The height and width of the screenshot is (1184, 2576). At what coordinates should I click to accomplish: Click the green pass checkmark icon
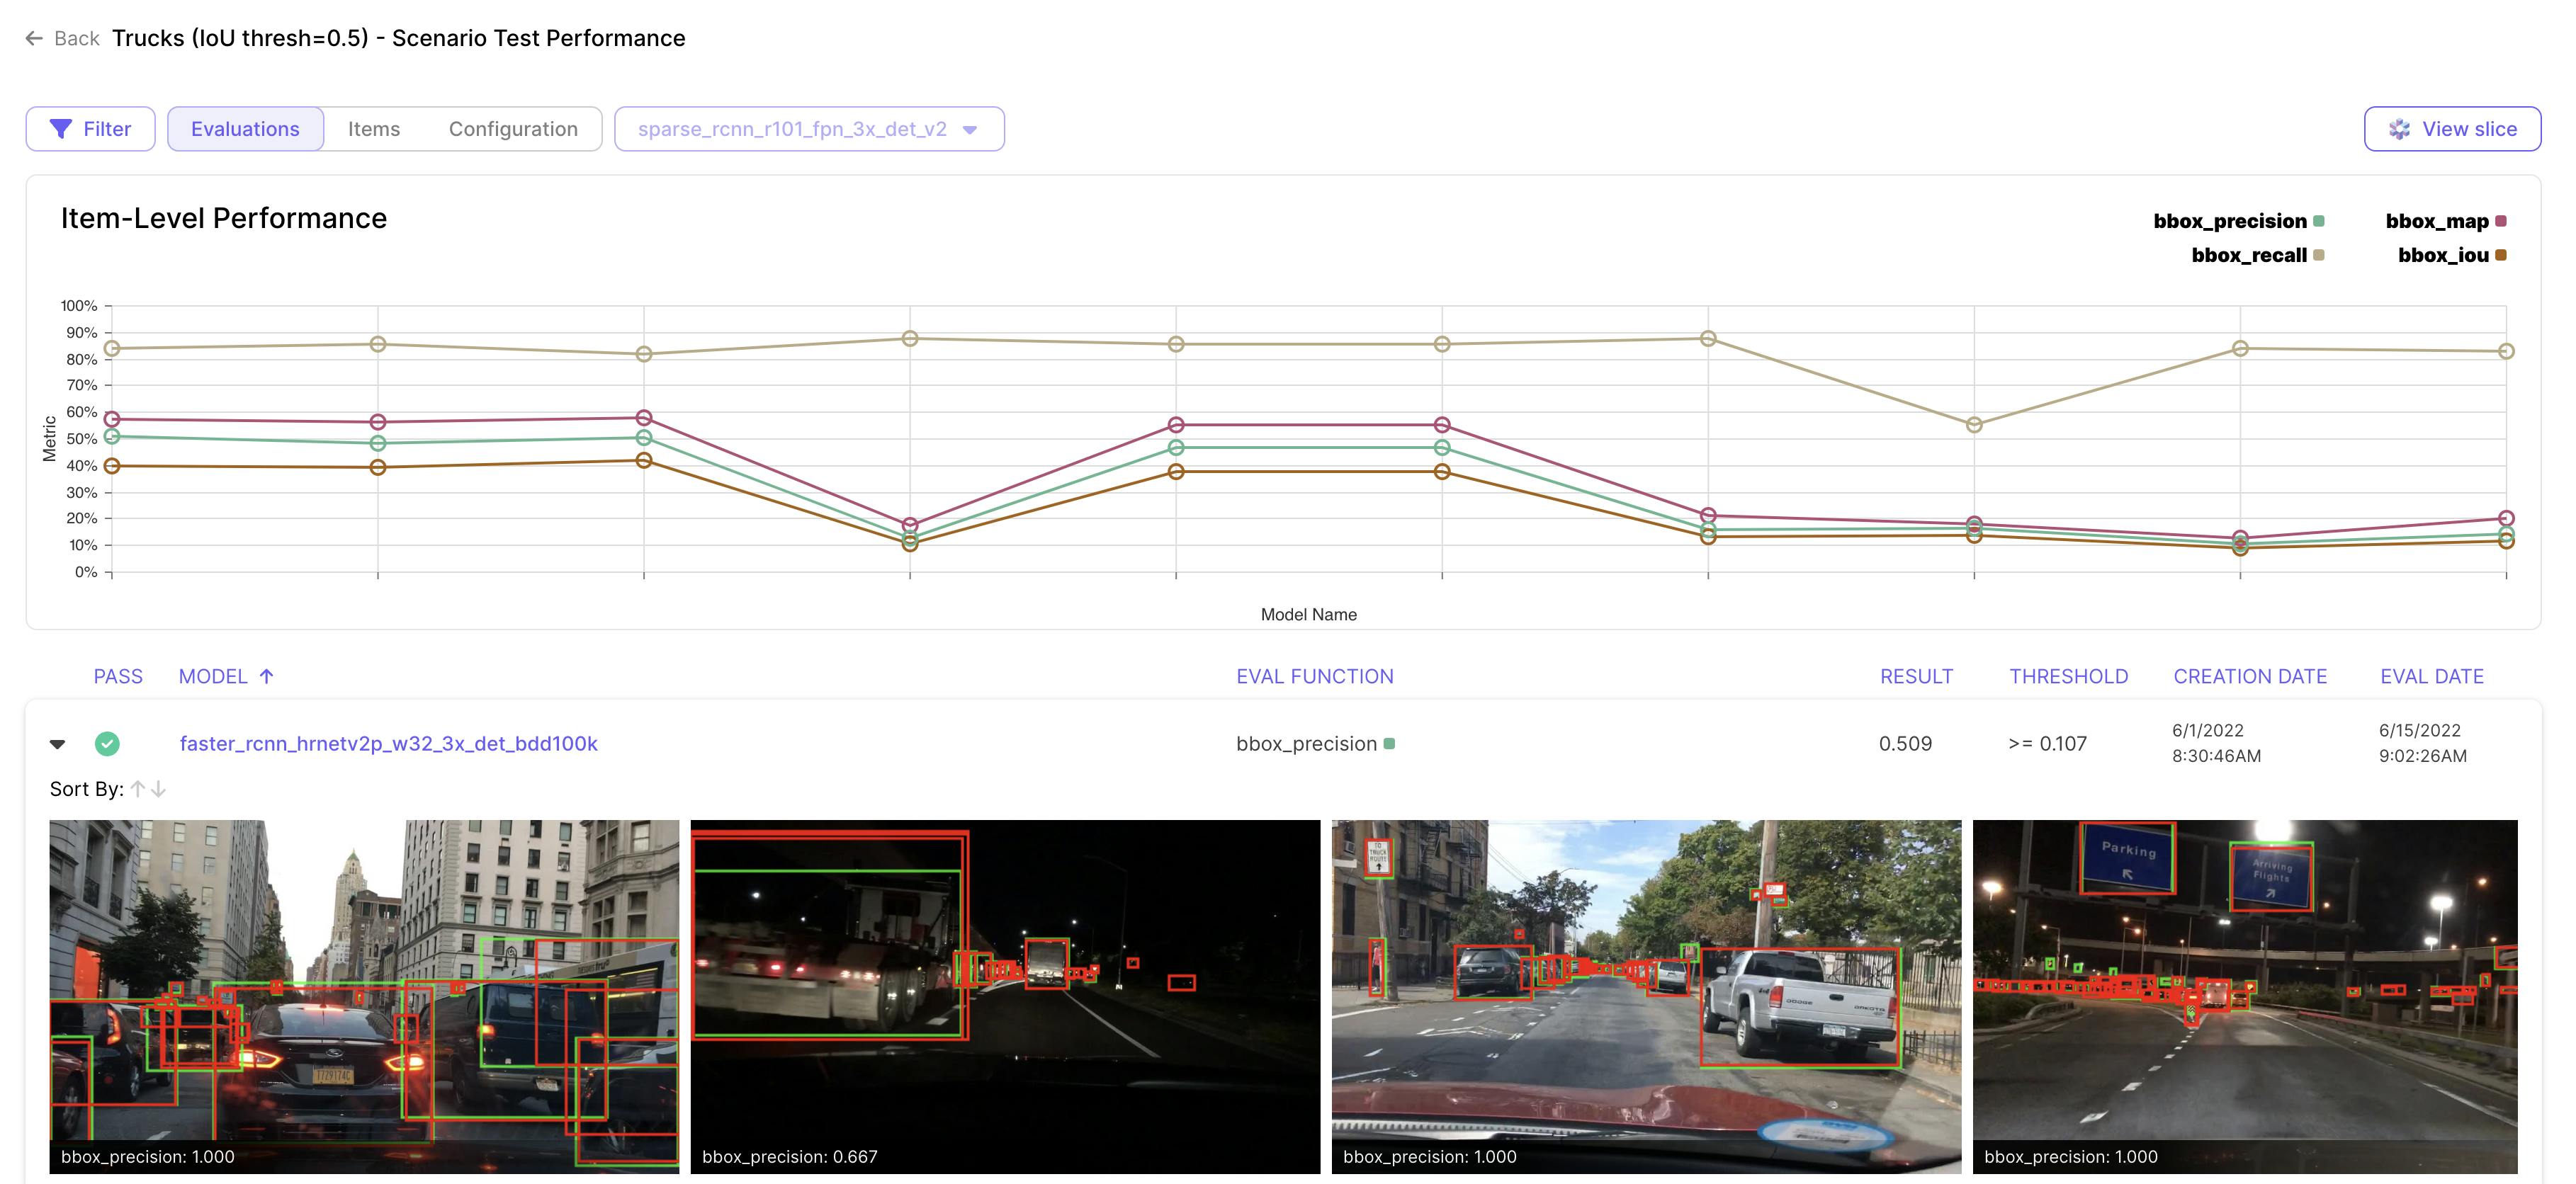(107, 744)
